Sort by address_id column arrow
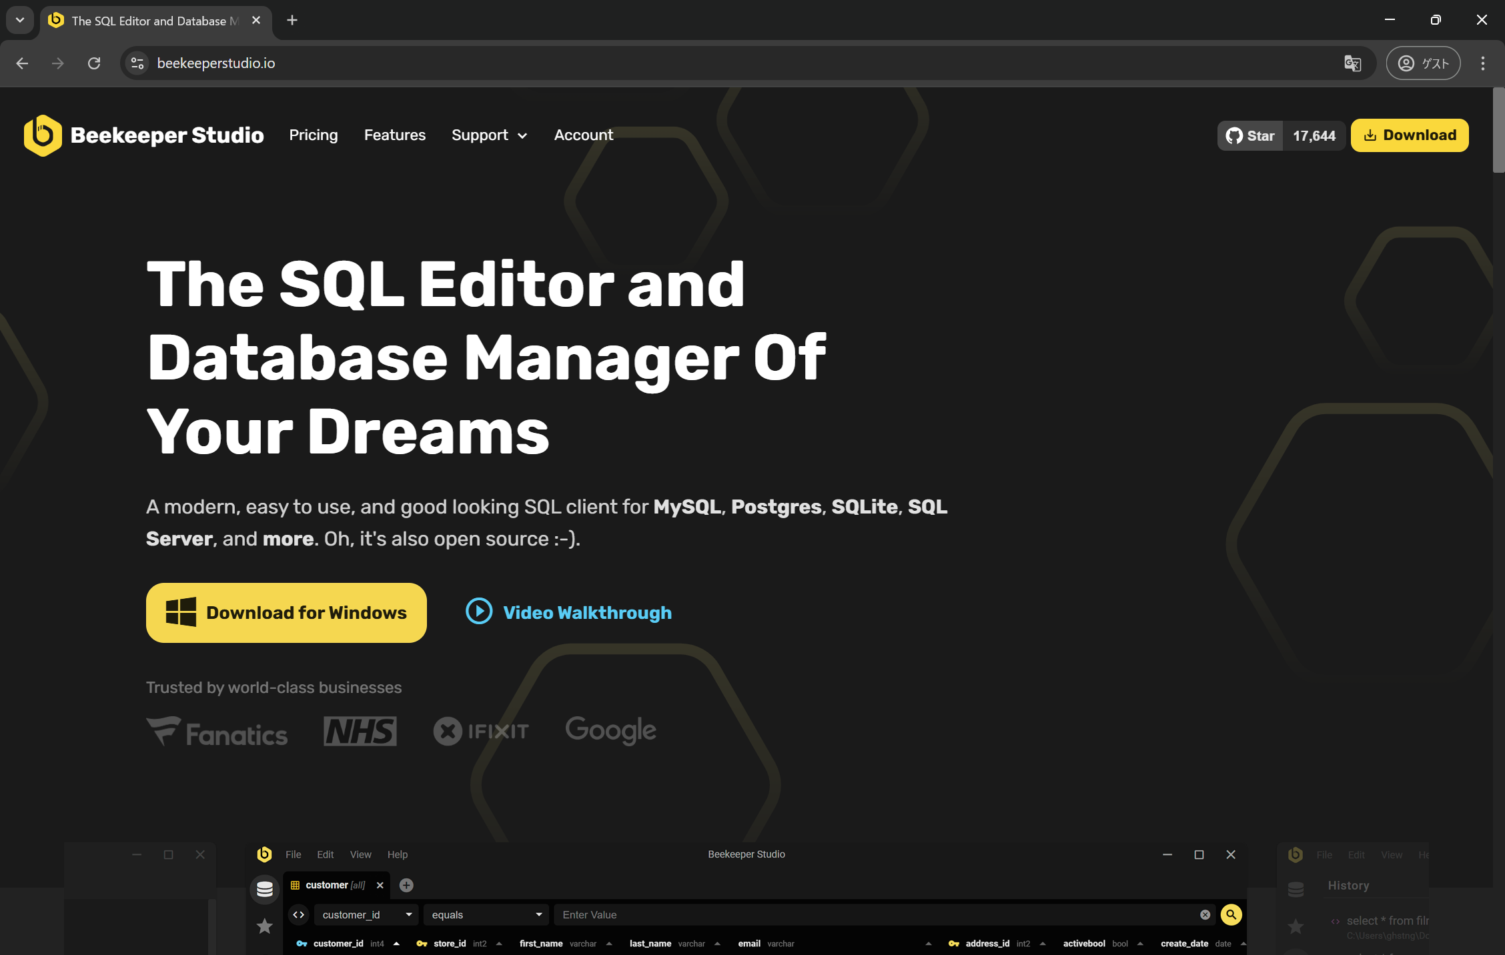Image resolution: width=1505 pixels, height=955 pixels. click(1043, 944)
